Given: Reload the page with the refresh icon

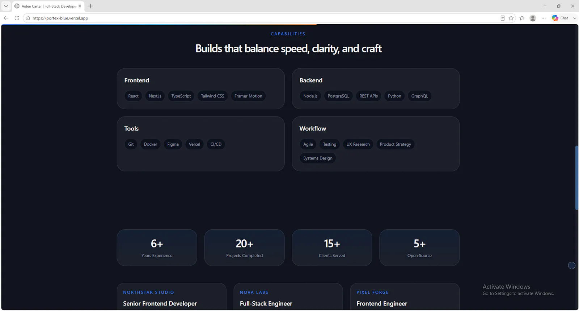Looking at the screenshot, I should tap(17, 18).
